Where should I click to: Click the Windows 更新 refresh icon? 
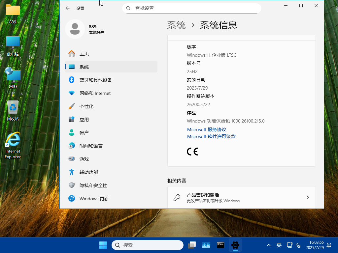(72, 198)
